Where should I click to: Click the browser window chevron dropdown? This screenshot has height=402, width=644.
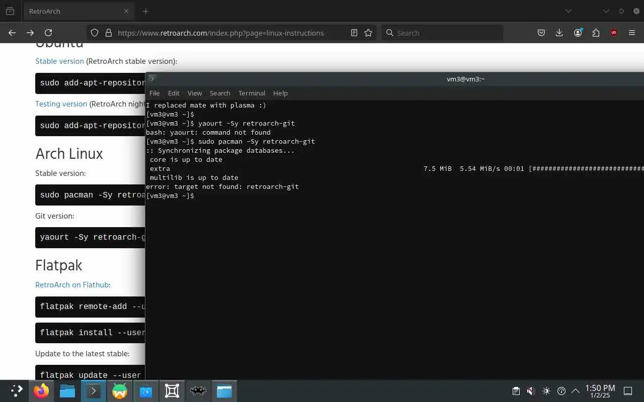point(606,11)
